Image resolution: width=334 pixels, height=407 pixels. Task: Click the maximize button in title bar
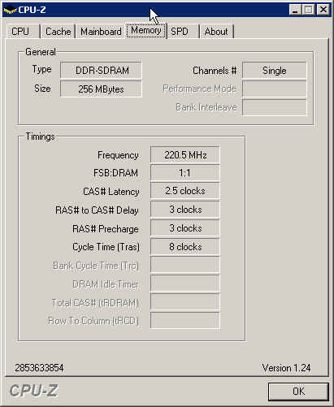coord(309,10)
